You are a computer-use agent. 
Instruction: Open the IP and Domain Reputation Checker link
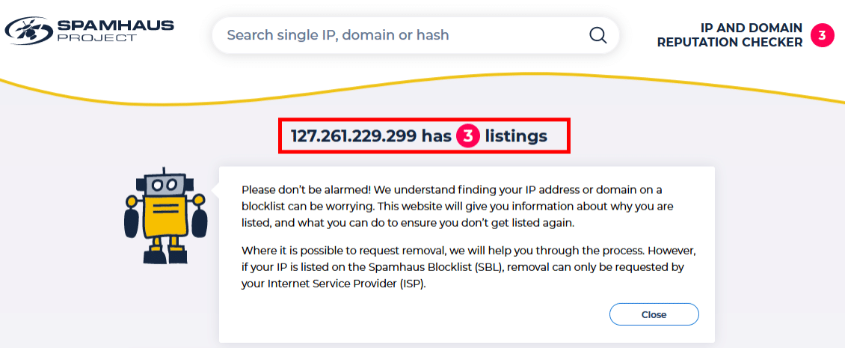[x=730, y=35]
